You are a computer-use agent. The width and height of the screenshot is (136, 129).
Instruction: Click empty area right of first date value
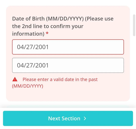click(x=86, y=47)
